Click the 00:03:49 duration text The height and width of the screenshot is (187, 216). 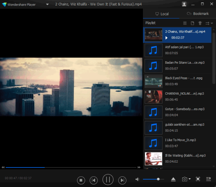[x=171, y=84]
